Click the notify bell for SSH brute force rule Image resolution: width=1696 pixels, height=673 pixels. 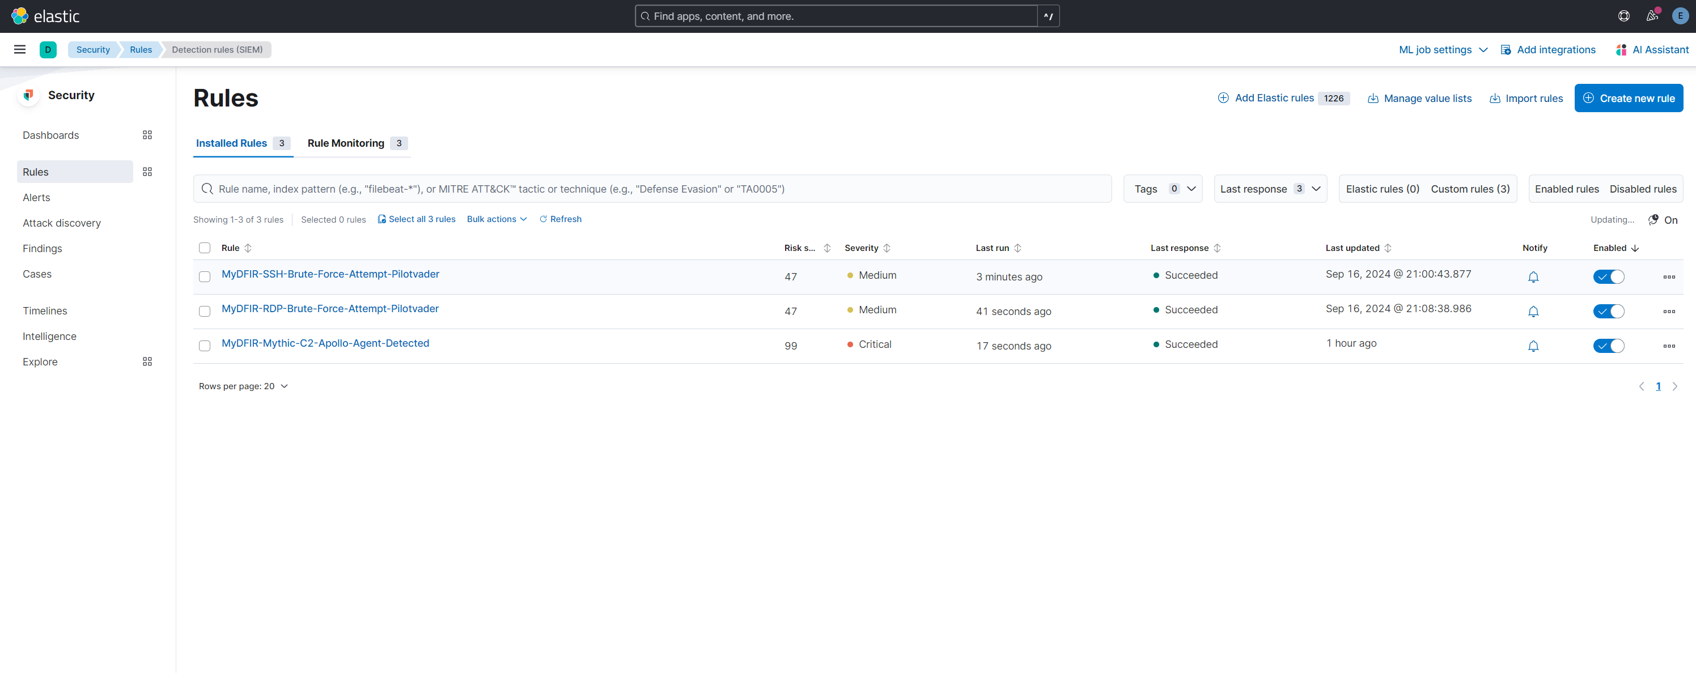pos(1533,277)
